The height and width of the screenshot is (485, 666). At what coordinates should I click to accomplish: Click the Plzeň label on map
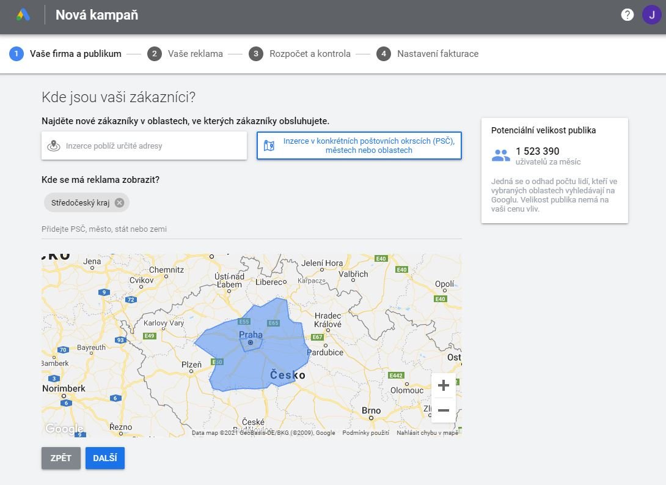192,365
